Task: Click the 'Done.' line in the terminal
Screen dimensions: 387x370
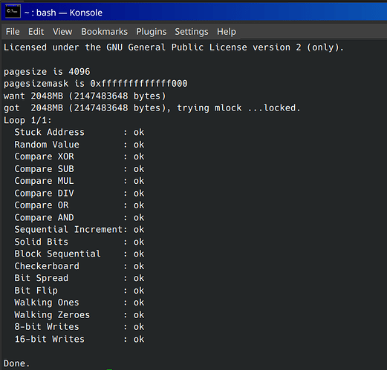Action: [16, 363]
